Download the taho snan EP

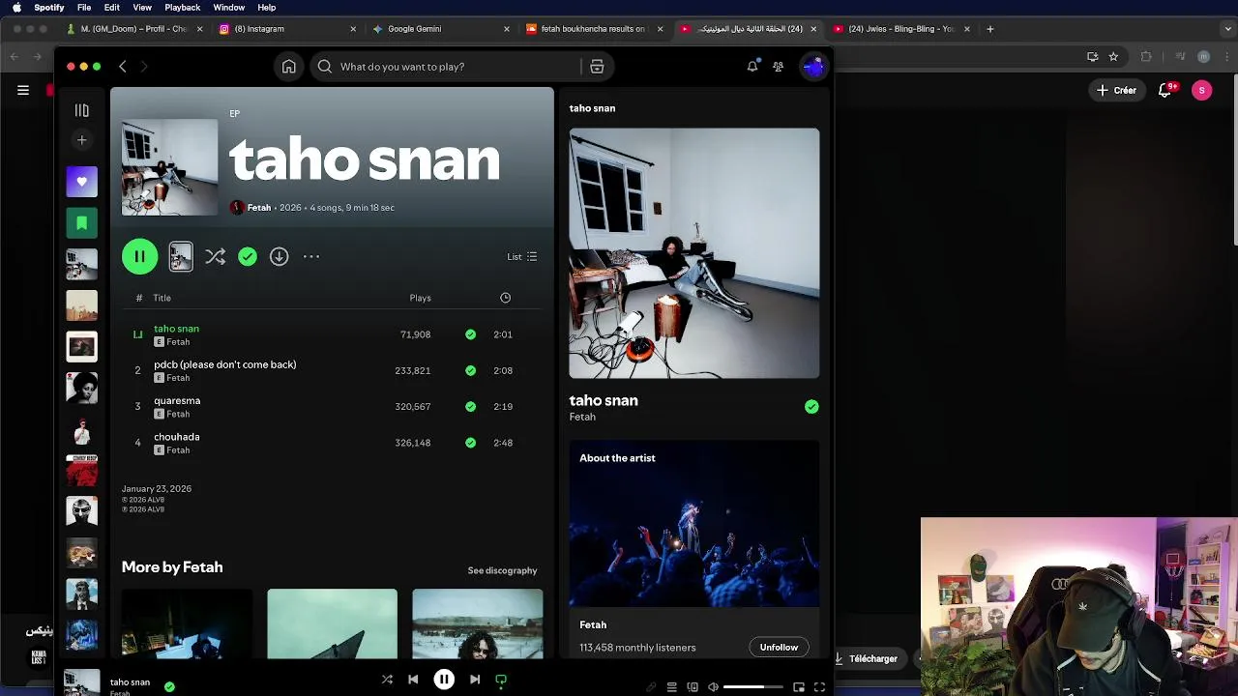(279, 256)
